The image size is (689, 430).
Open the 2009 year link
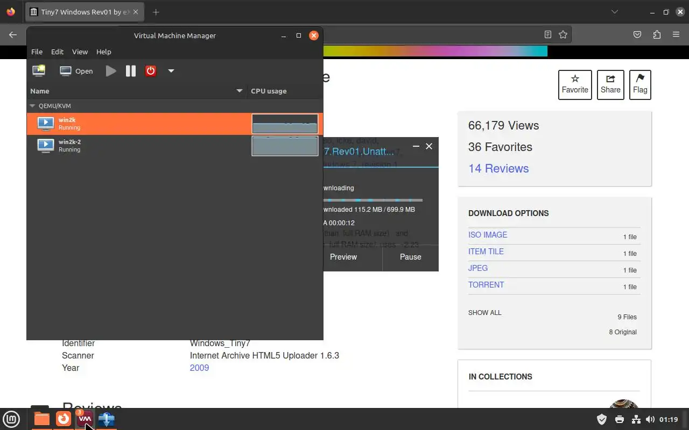coord(199,368)
